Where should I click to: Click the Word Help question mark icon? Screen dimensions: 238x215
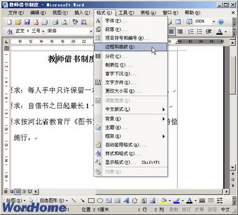point(221,22)
